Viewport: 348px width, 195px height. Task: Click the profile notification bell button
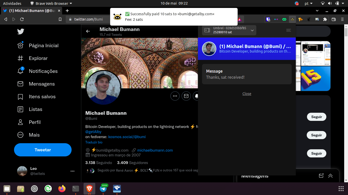[x=196, y=96]
